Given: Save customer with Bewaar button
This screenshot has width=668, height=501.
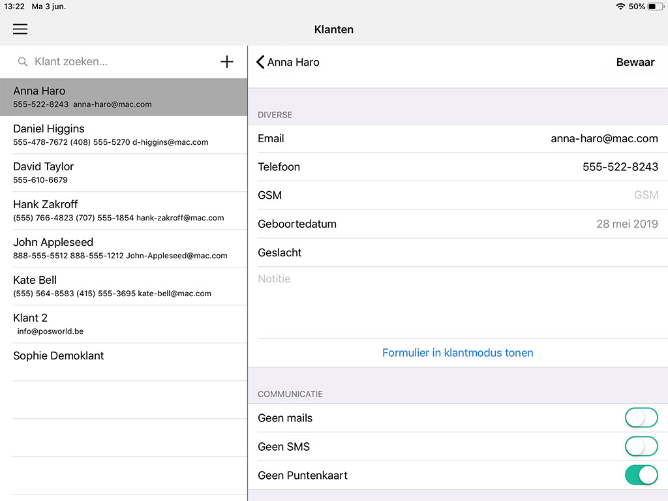Looking at the screenshot, I should coord(635,62).
